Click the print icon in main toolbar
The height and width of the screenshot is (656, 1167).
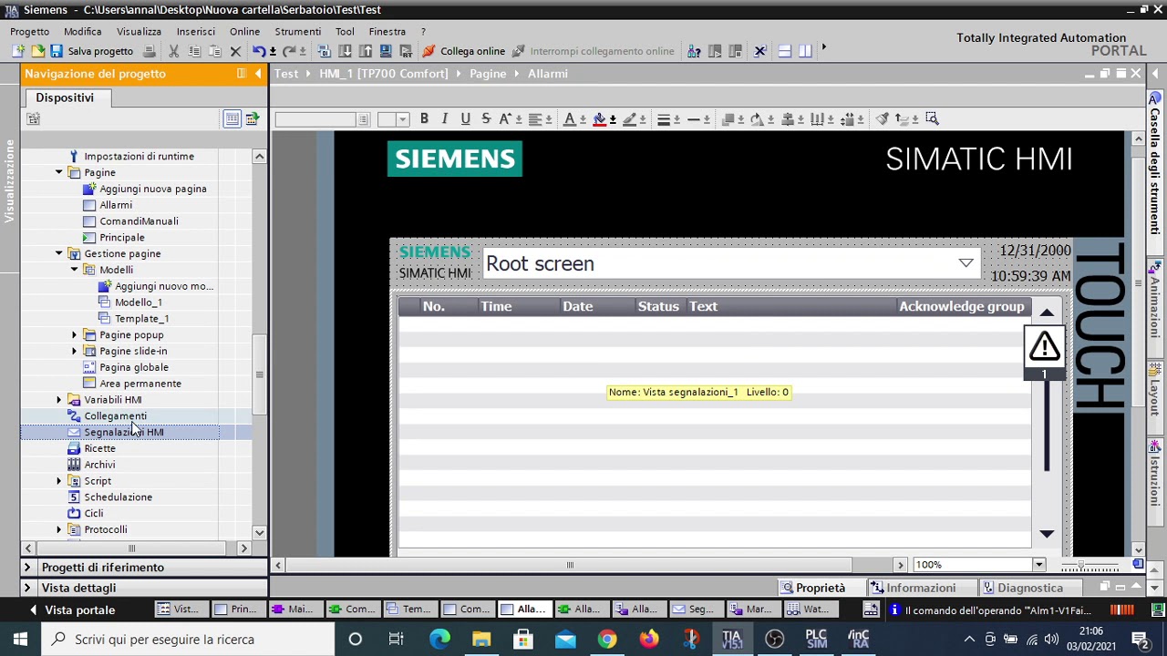pyautogui.click(x=149, y=51)
